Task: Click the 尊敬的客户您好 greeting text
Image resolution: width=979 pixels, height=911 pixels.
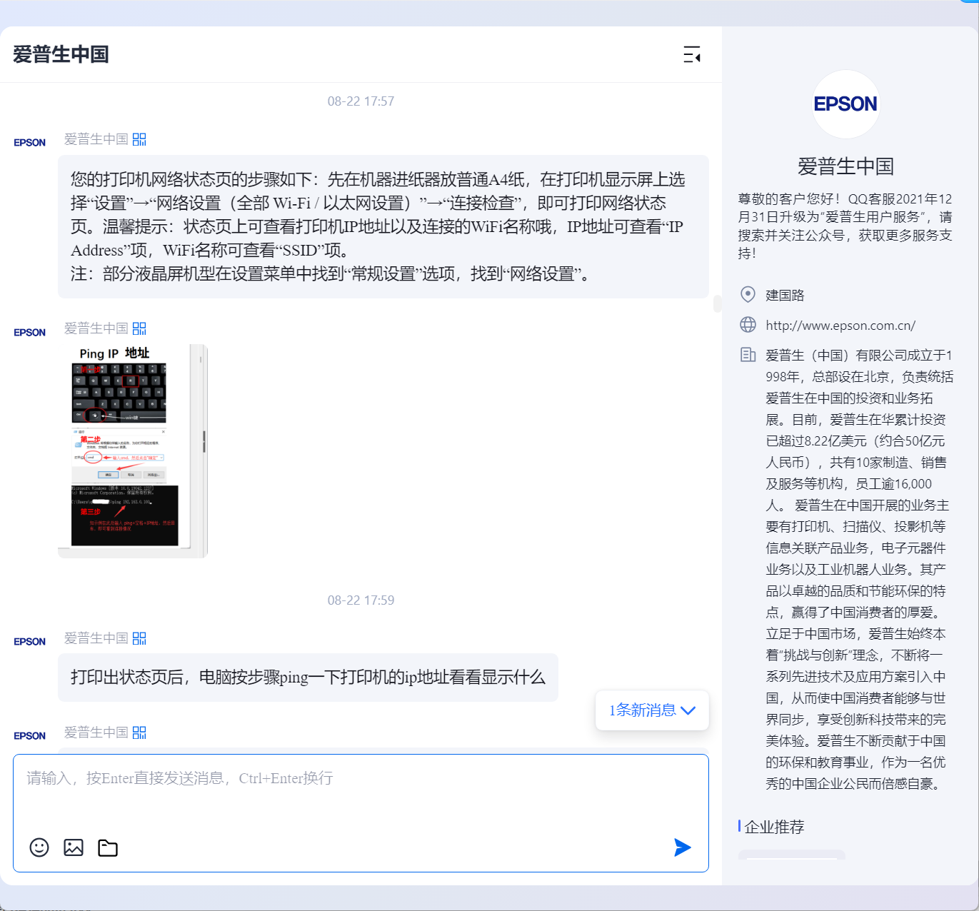Action: pos(845,226)
